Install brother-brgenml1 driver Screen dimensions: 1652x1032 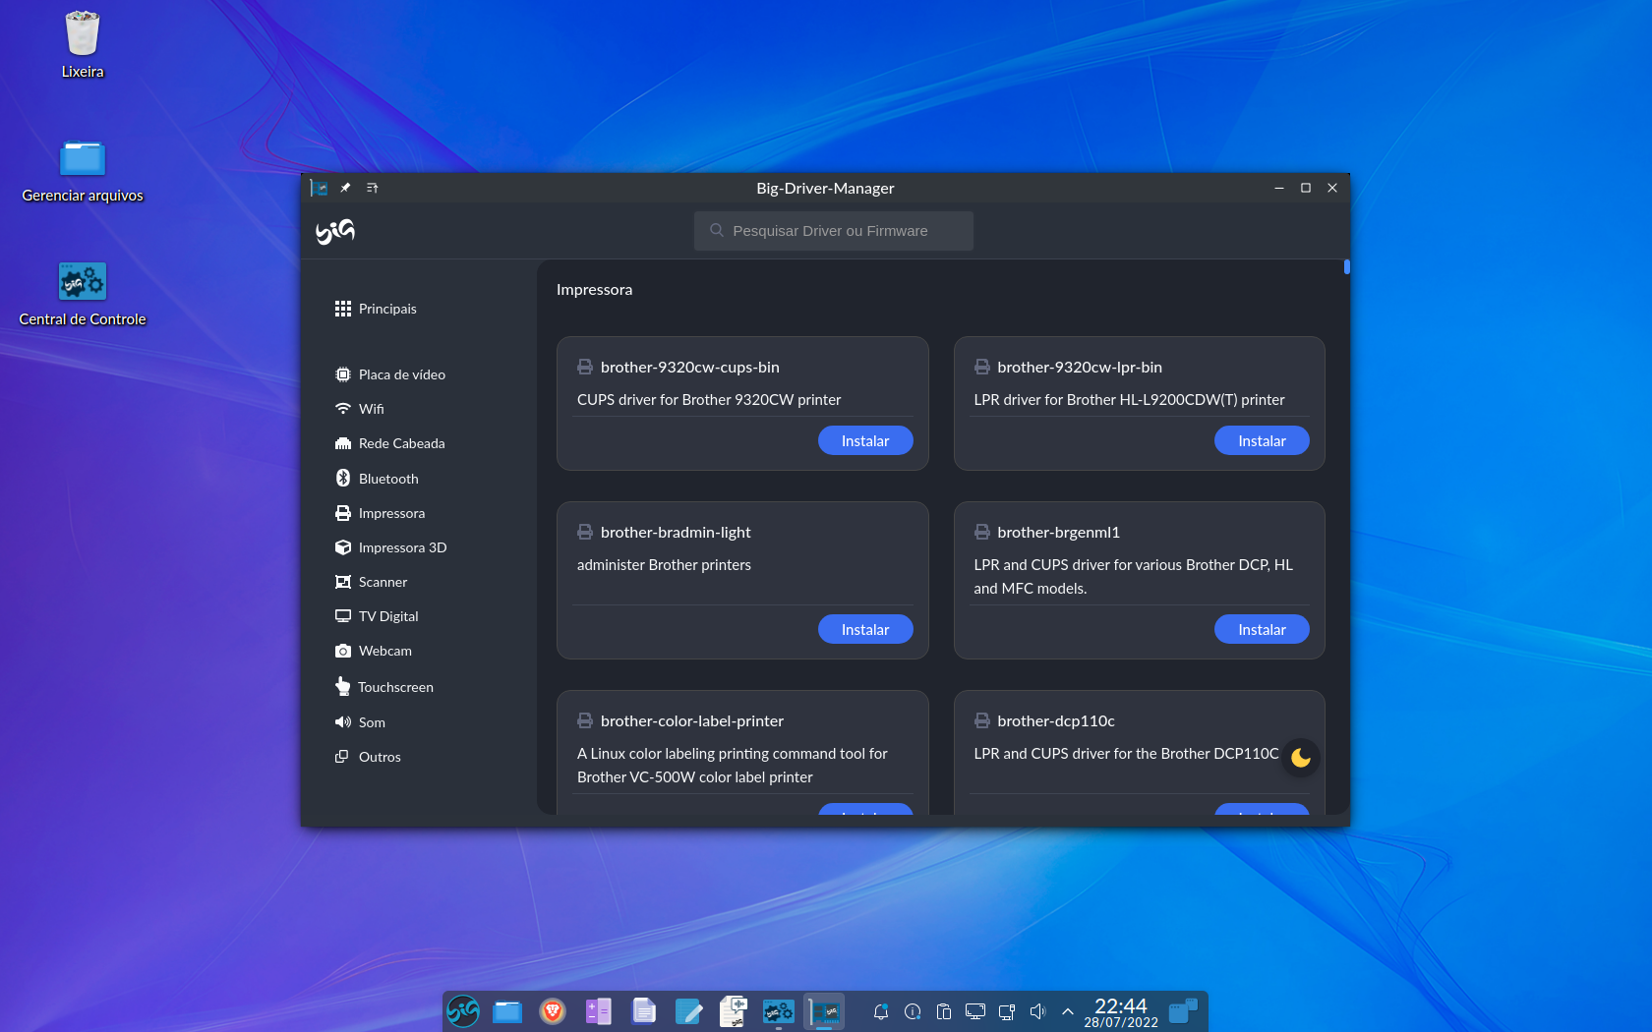(1262, 629)
